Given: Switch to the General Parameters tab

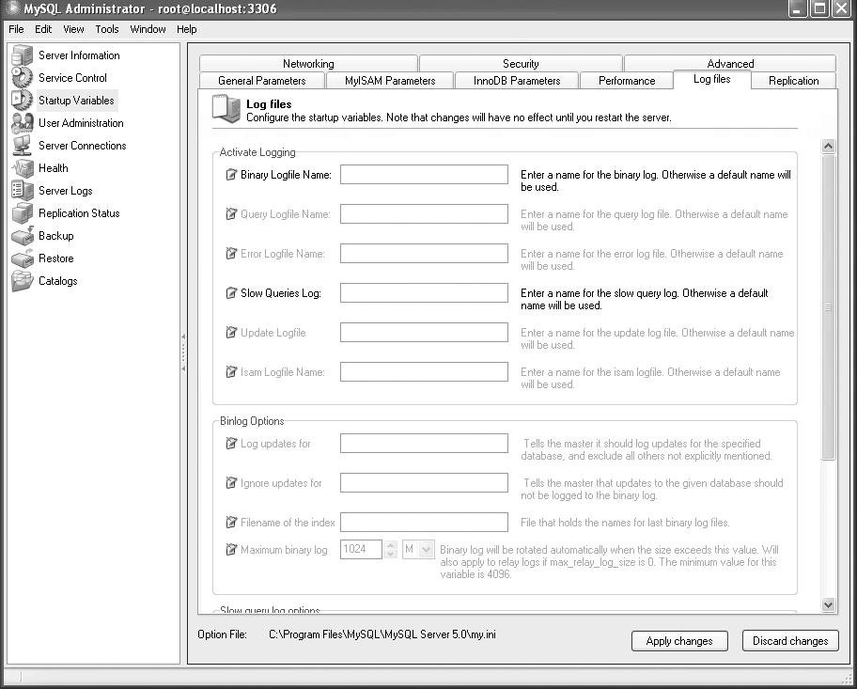Looking at the screenshot, I should [262, 81].
